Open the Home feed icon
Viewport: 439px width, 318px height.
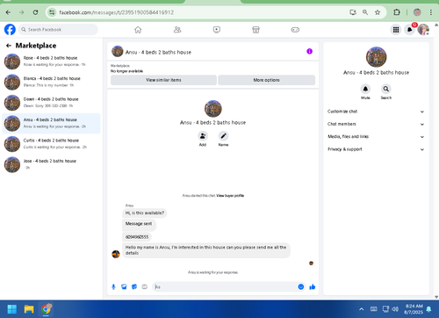(138, 30)
